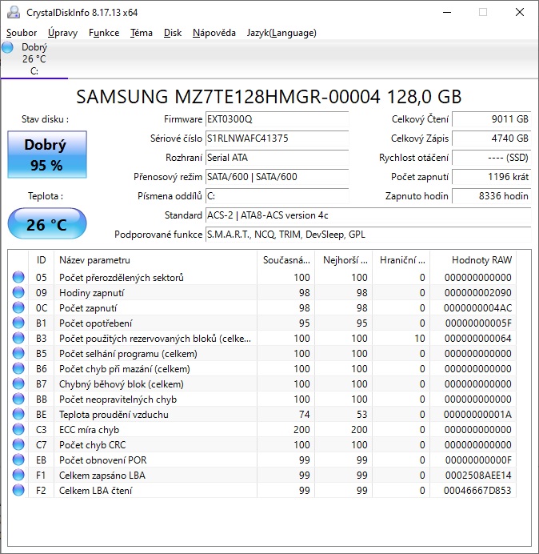Click the Standard field ACS-2 | ATA8-ACS
Viewport: 539px width, 554px height.
coord(368,215)
